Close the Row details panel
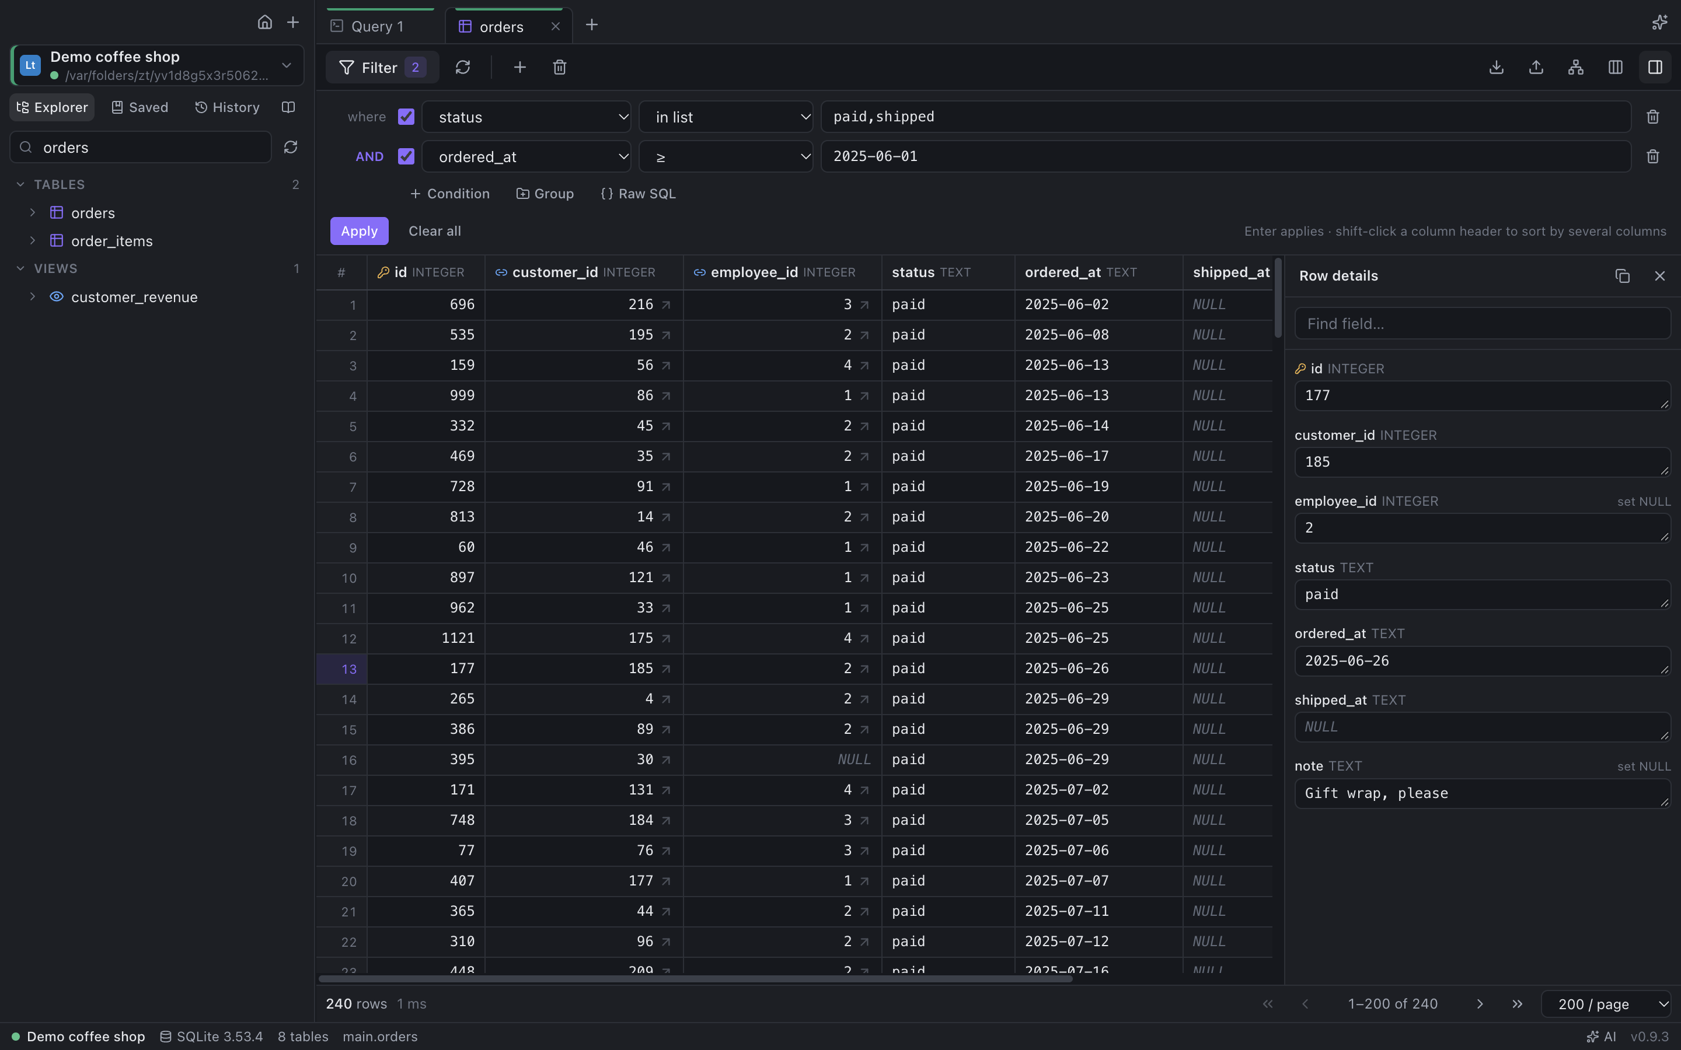Viewport: 1681px width, 1050px height. [1659, 276]
